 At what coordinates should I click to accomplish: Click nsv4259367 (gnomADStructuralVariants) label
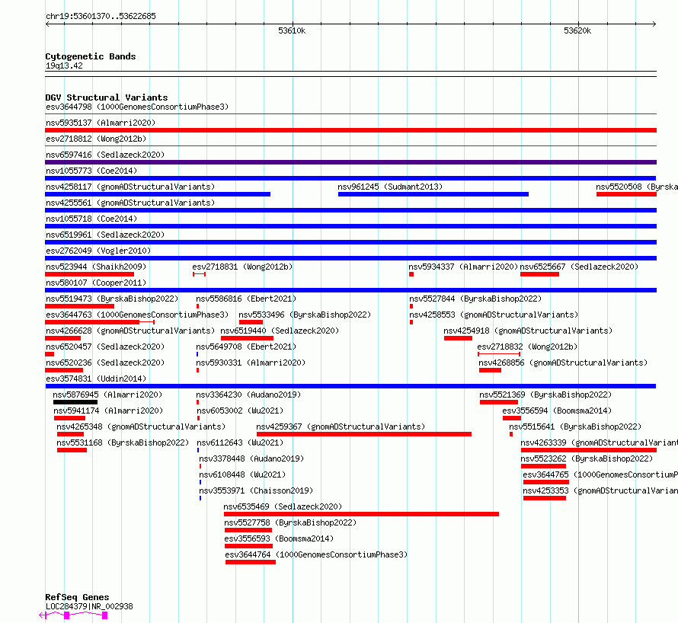pyautogui.click(x=341, y=427)
